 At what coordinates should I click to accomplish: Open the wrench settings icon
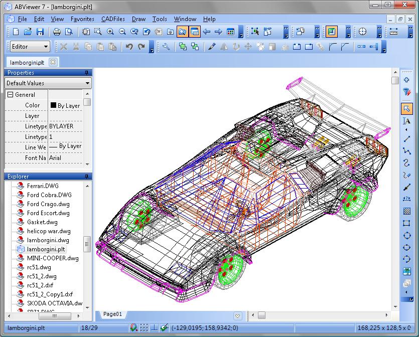pos(166,47)
